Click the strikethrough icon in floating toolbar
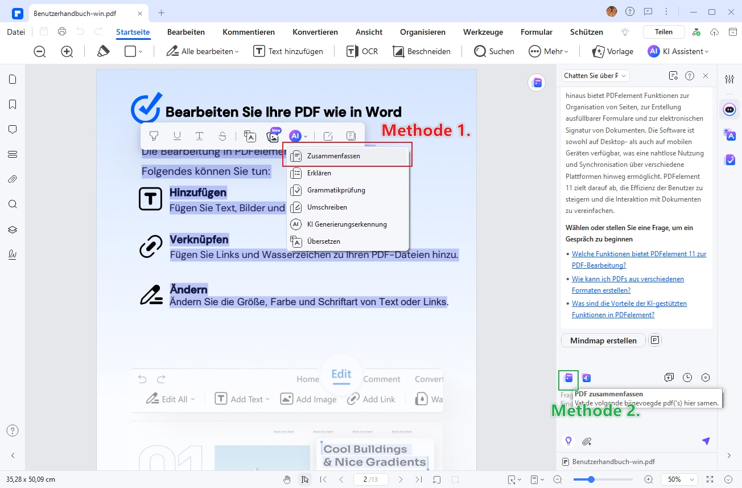The image size is (742, 488). tap(222, 136)
